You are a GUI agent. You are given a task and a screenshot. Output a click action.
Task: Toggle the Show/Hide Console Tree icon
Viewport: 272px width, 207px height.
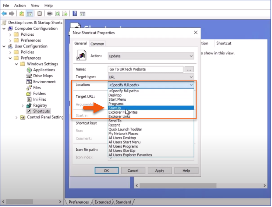point(30,14)
